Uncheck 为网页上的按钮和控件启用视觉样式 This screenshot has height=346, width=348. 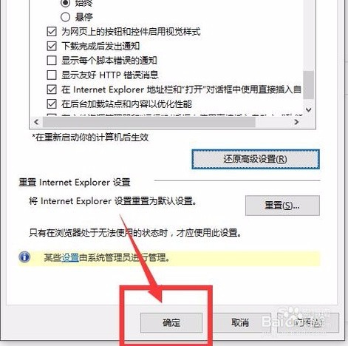pyautogui.click(x=52, y=32)
